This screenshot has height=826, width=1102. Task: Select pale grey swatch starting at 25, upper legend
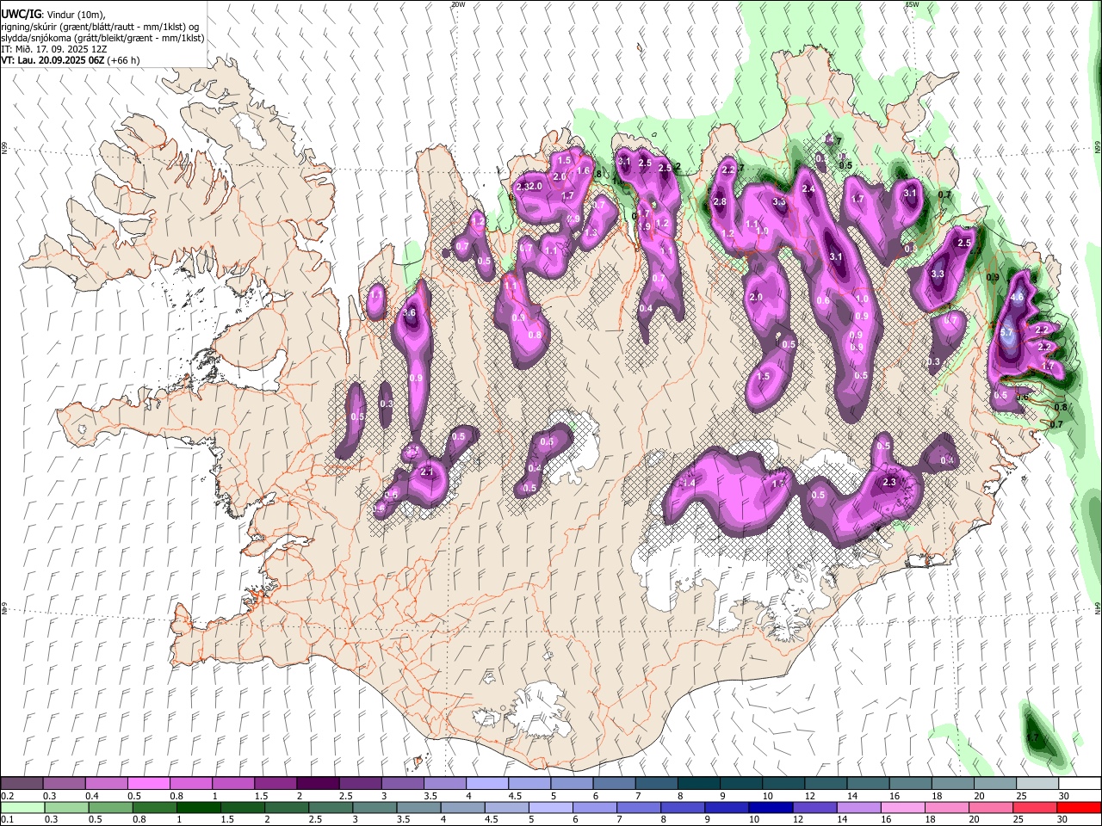[x=1037, y=784]
